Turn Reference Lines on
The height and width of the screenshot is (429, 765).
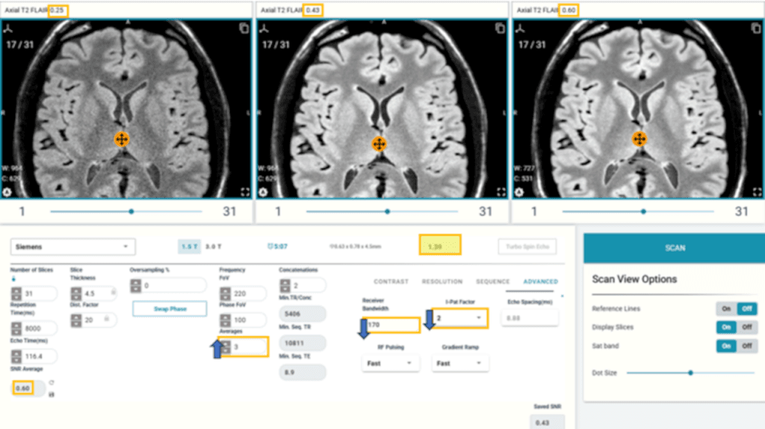pyautogui.click(x=725, y=309)
